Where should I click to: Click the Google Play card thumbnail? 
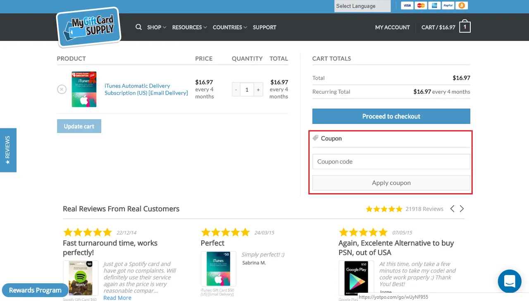356,278
